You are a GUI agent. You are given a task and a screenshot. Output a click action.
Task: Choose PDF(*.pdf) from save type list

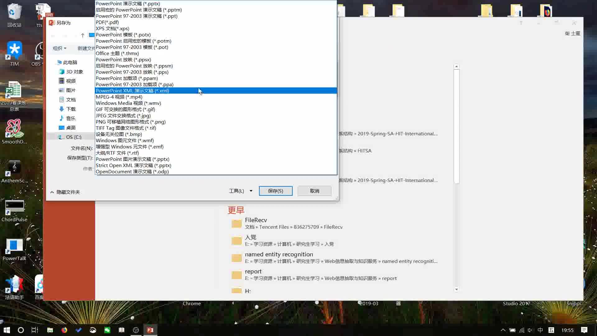[x=216, y=22]
